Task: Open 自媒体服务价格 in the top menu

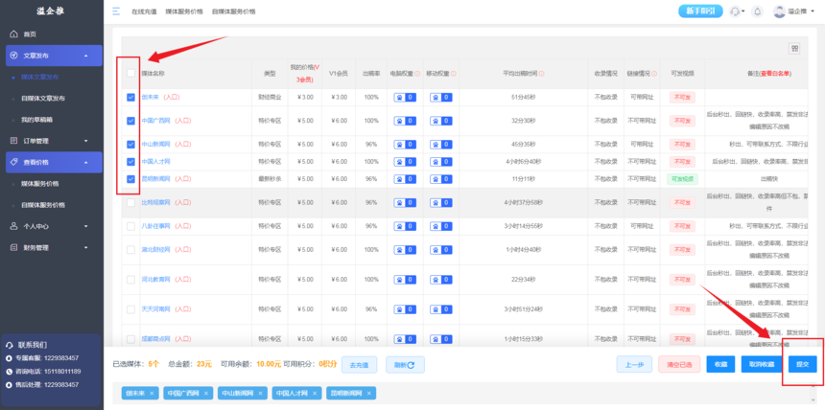Action: click(x=234, y=11)
